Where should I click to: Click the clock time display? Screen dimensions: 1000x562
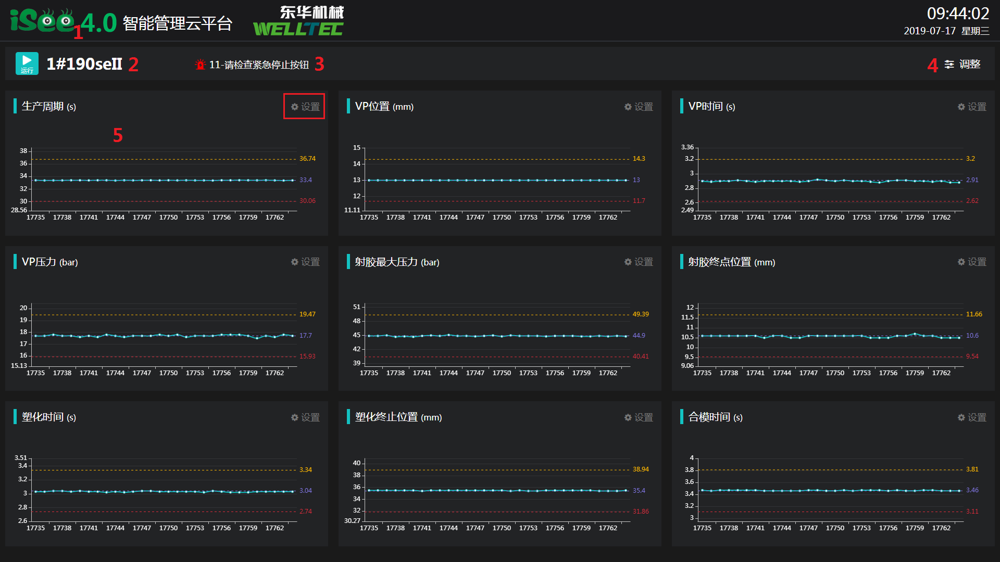tap(957, 14)
